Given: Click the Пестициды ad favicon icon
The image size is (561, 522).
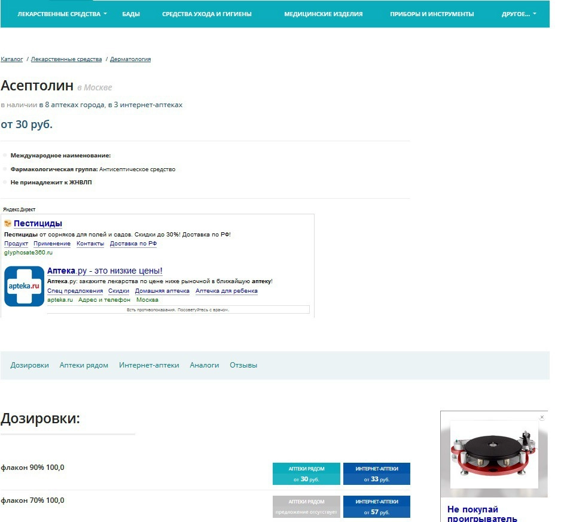Looking at the screenshot, I should pyautogui.click(x=8, y=224).
